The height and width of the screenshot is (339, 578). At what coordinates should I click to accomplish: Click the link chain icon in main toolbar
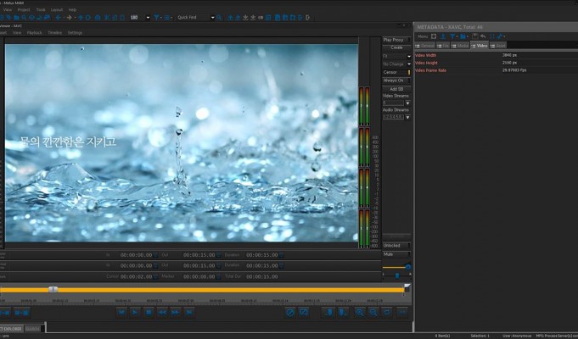point(261,17)
